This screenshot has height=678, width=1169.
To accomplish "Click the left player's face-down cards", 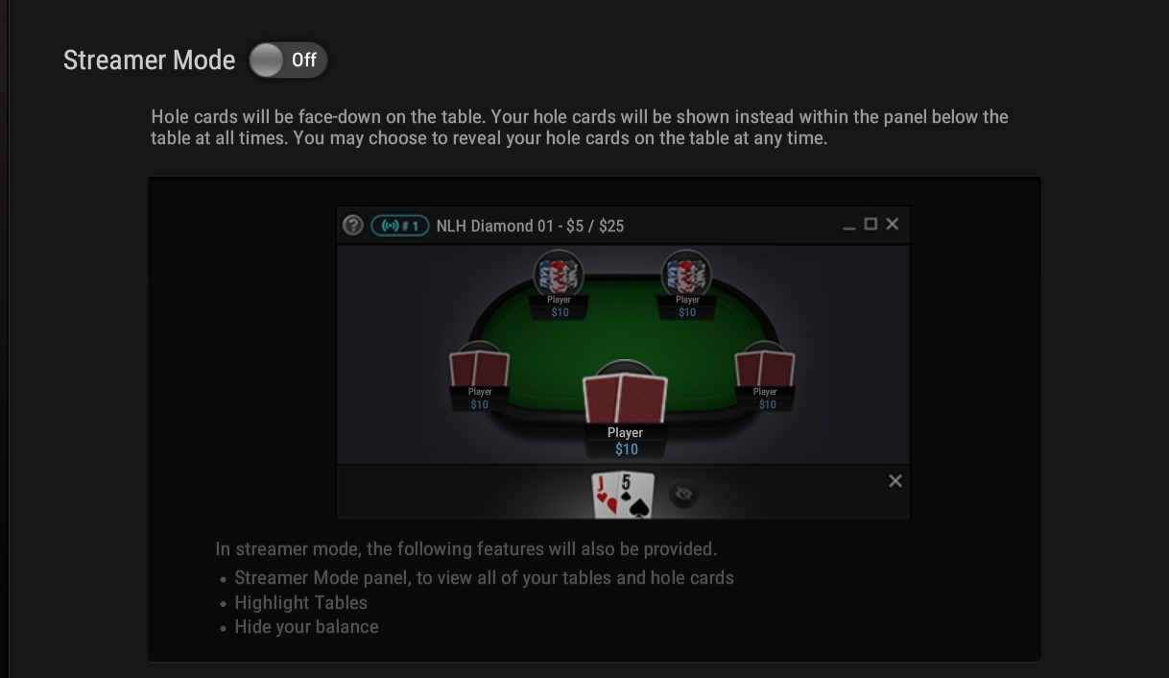I will [x=479, y=369].
